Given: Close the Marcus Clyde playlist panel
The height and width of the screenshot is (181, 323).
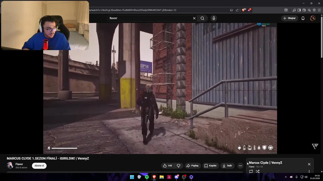Looking at the screenshot, I should [309, 164].
